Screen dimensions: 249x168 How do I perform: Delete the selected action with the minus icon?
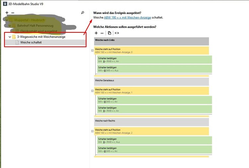pos(102,33)
